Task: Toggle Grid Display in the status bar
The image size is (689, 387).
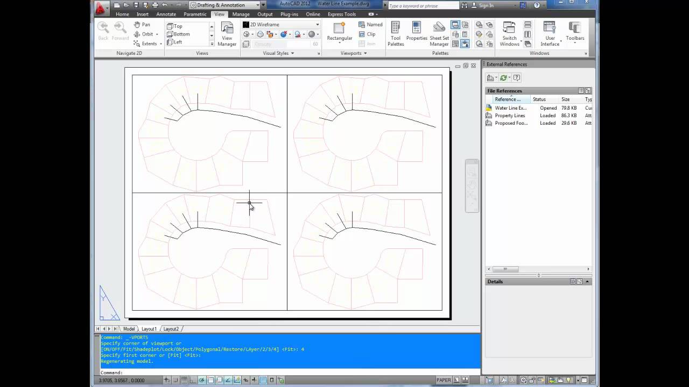Action: pyautogui.click(x=184, y=380)
